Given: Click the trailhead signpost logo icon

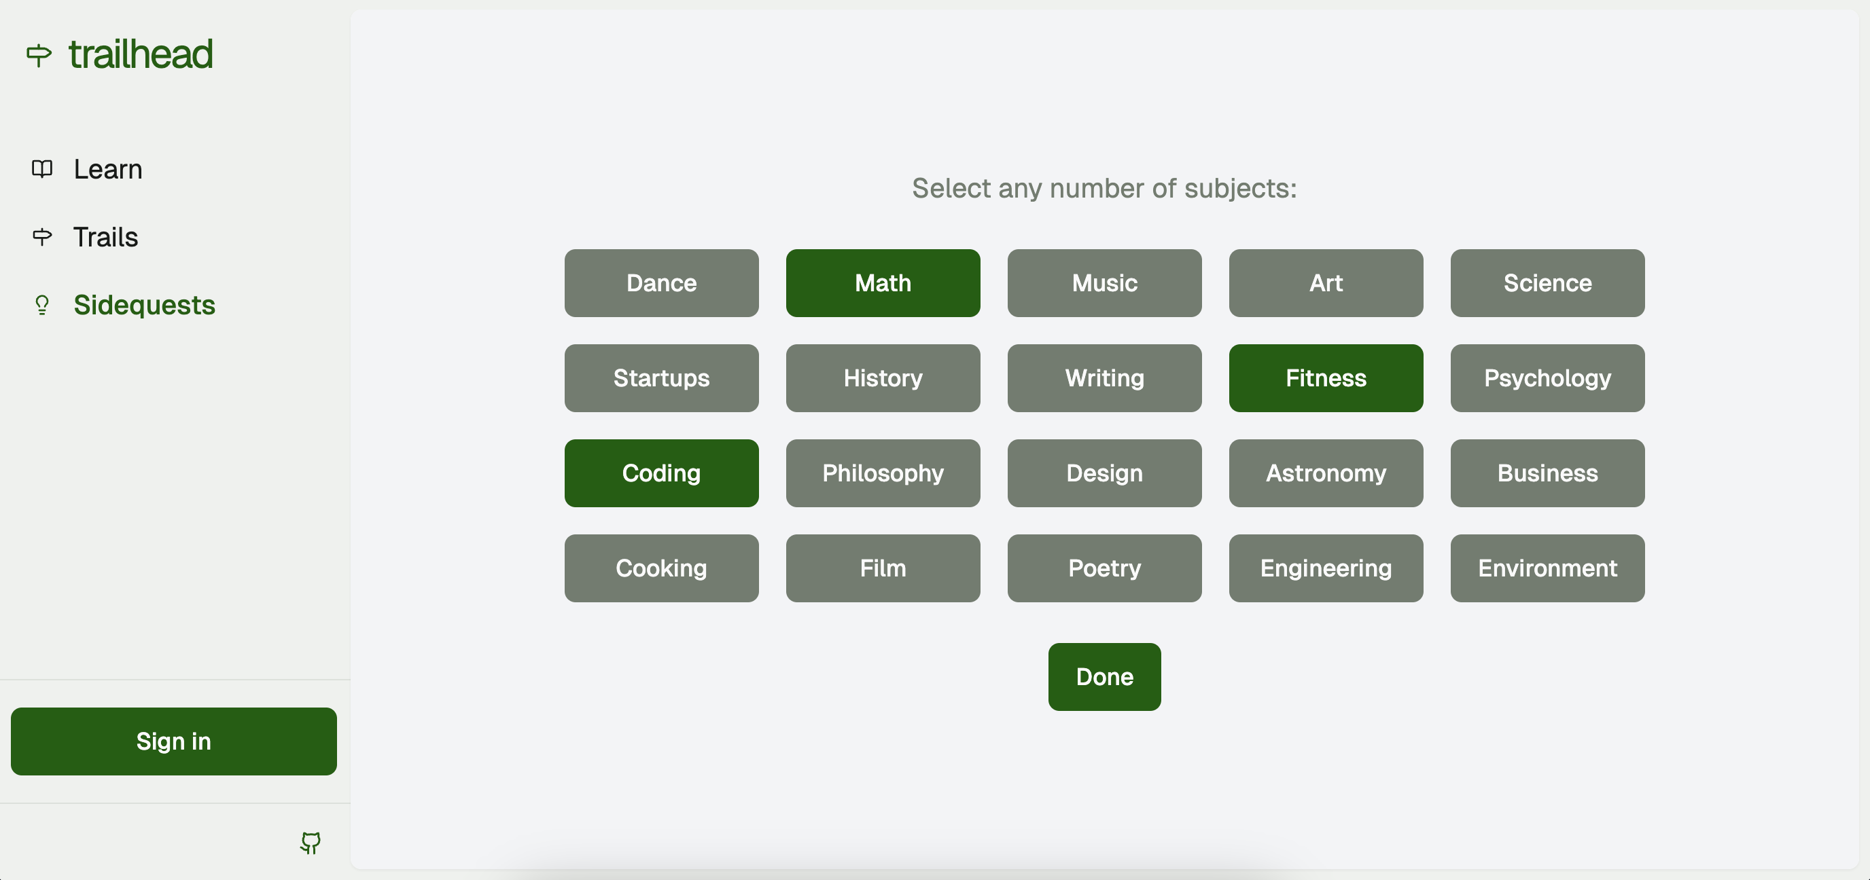Looking at the screenshot, I should tap(39, 55).
